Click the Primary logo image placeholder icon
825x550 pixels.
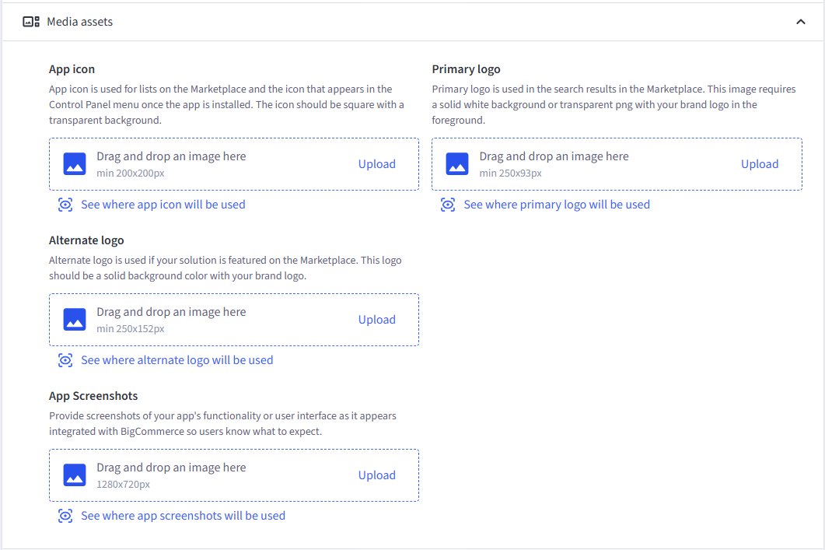456,164
